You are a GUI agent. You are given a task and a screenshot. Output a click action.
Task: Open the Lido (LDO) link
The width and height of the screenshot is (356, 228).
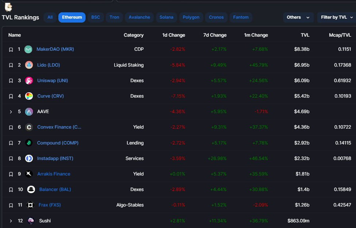pyautogui.click(x=49, y=65)
